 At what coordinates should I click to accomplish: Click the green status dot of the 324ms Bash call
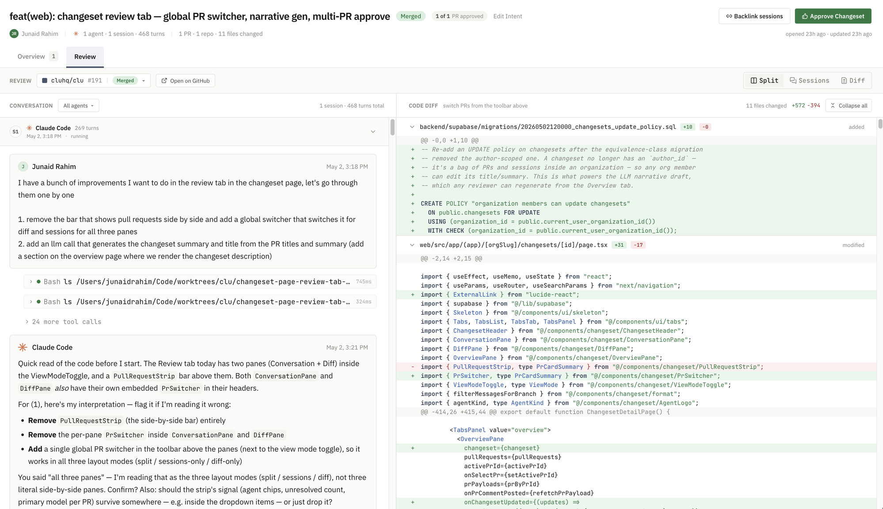[39, 302]
